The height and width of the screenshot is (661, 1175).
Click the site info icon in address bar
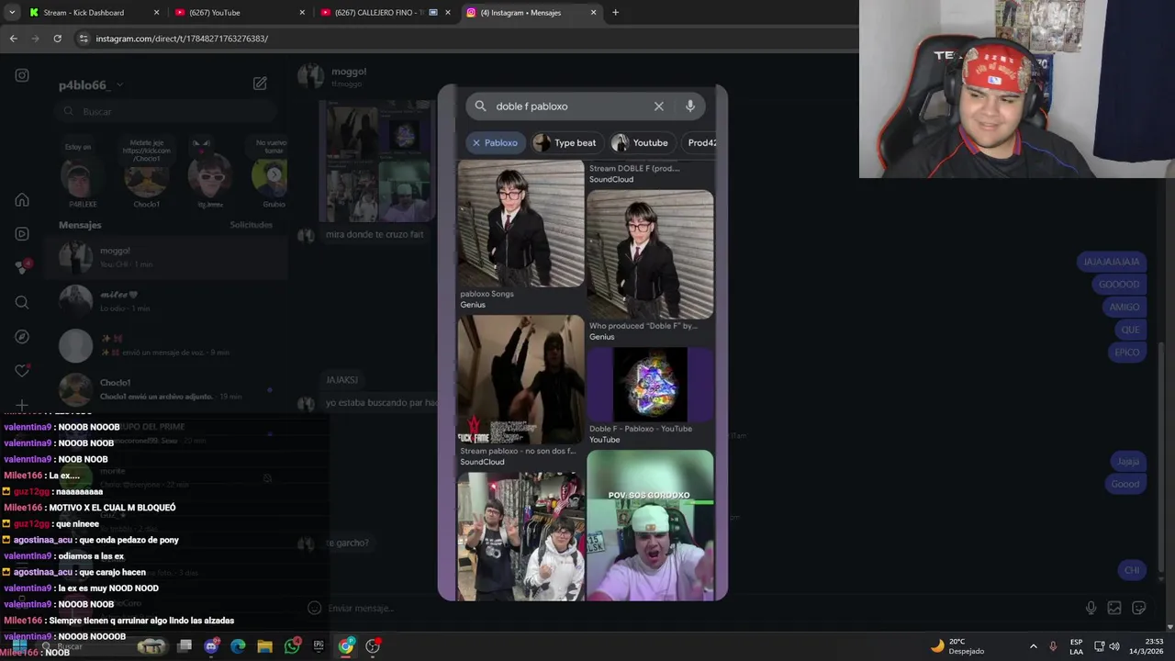coord(84,39)
